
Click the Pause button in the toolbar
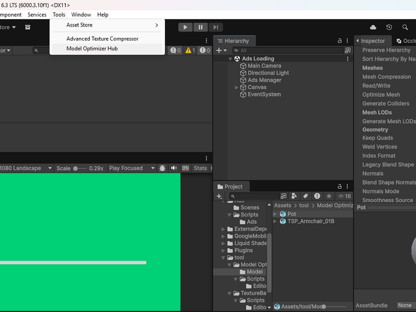coord(201,27)
